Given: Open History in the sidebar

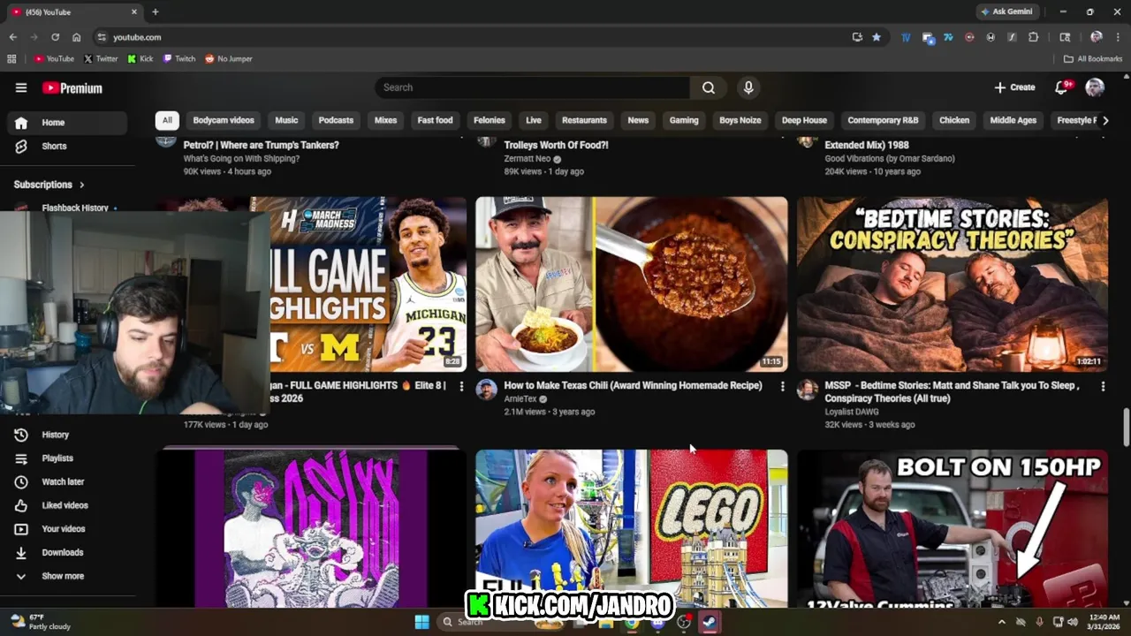Looking at the screenshot, I should coord(53,435).
